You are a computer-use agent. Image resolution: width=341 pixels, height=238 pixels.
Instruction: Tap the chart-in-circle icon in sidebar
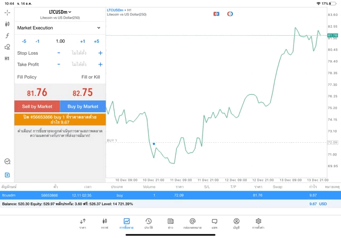point(7,161)
